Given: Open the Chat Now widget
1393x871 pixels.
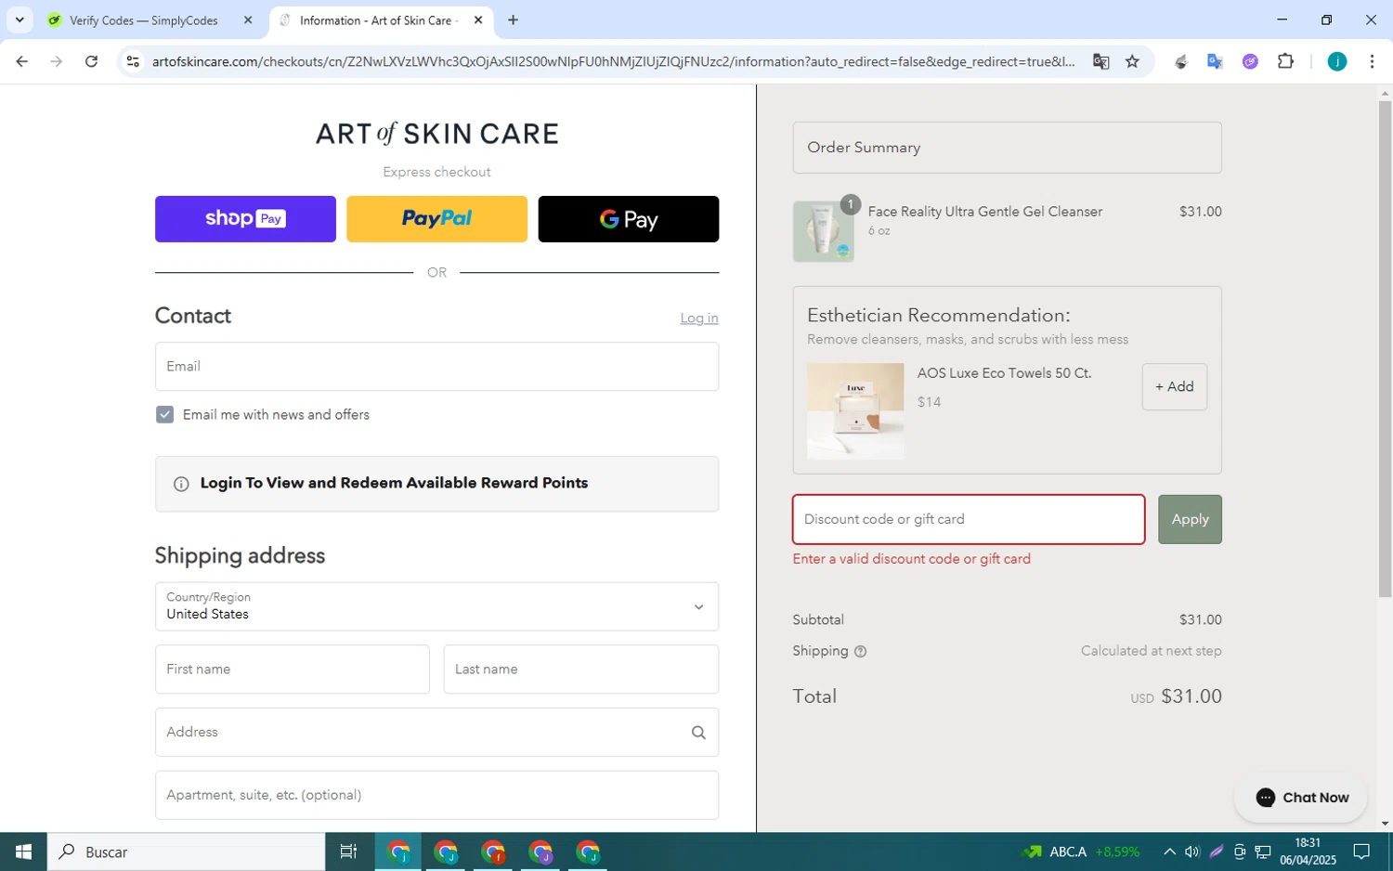Looking at the screenshot, I should click(1301, 798).
